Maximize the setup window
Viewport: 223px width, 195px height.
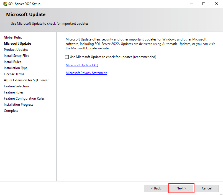point(204,4)
